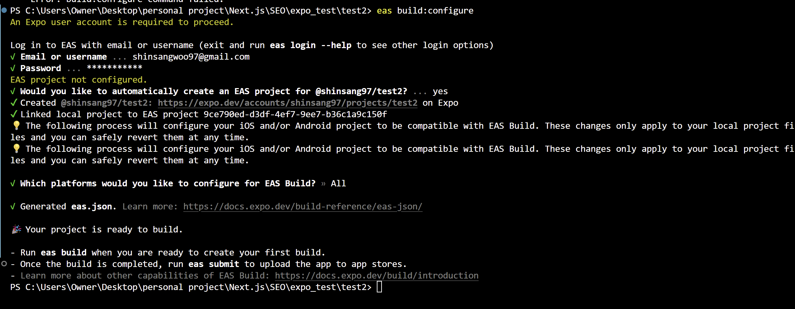The width and height of the screenshot is (795, 309).
Task: Click checkmark beside Email or username
Action: 13,57
